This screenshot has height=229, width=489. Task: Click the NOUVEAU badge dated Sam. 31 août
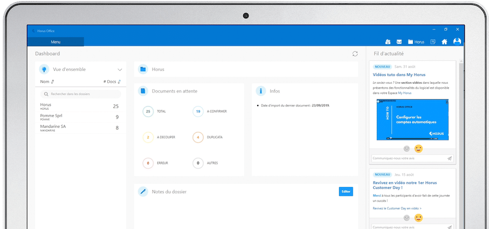(x=382, y=67)
